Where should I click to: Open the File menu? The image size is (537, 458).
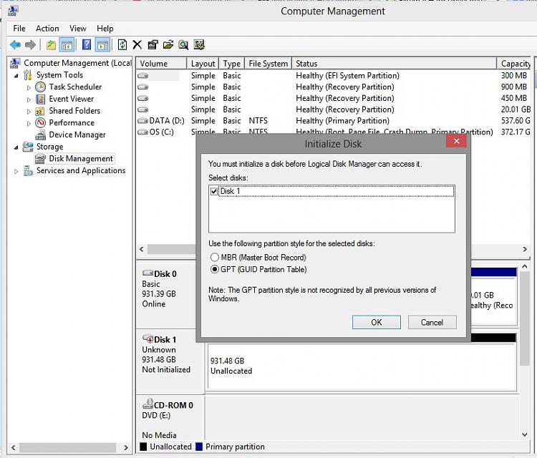[x=19, y=29]
